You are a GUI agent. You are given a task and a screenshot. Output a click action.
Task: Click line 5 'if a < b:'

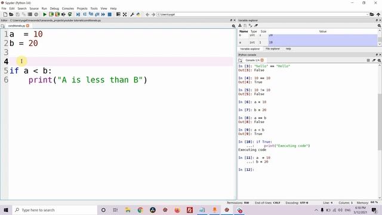coord(30,71)
